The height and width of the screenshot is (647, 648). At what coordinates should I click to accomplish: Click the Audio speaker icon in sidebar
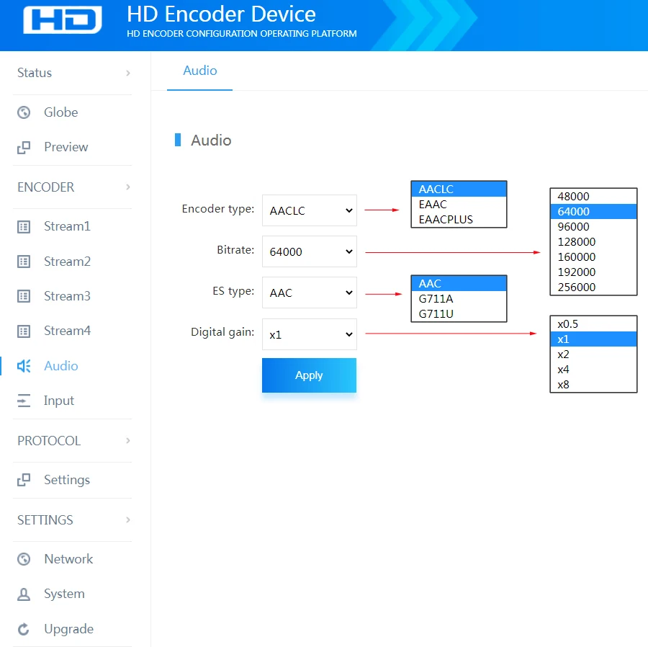pos(24,366)
